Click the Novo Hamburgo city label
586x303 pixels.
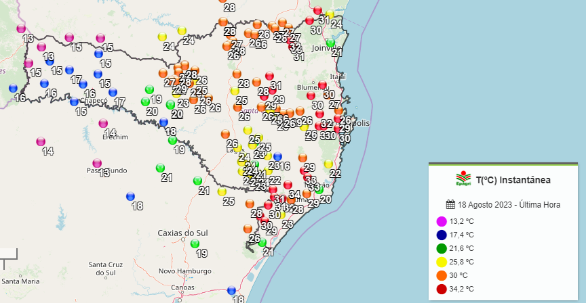185,271
